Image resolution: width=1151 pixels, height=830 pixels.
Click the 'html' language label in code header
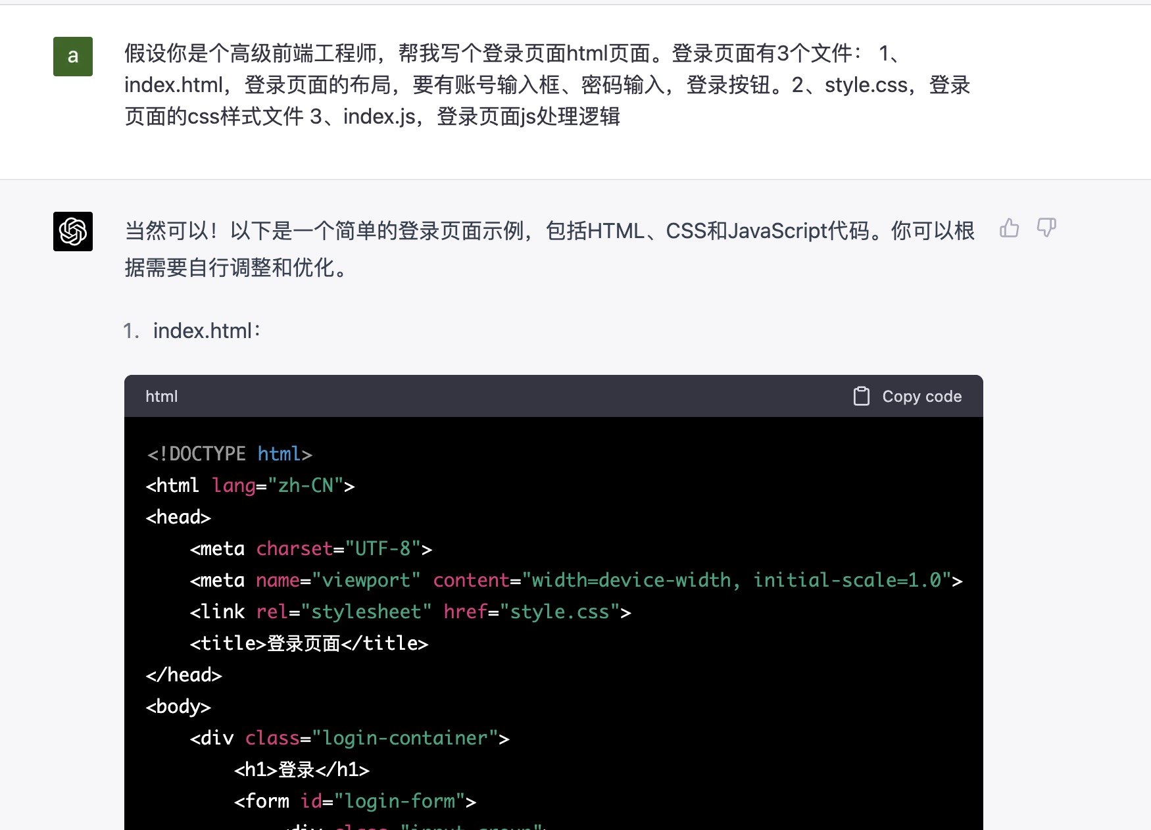point(162,397)
